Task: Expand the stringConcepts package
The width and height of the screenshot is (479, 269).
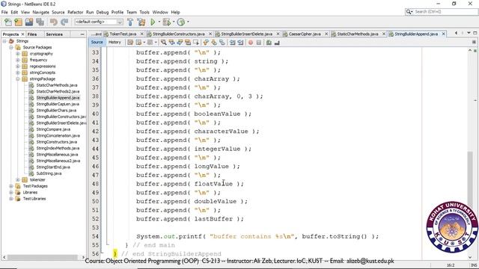Action: click(18, 72)
